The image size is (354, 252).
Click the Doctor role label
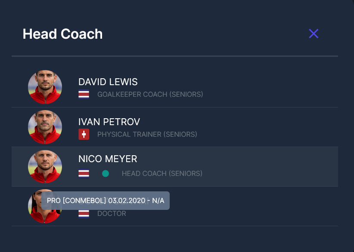point(112,213)
